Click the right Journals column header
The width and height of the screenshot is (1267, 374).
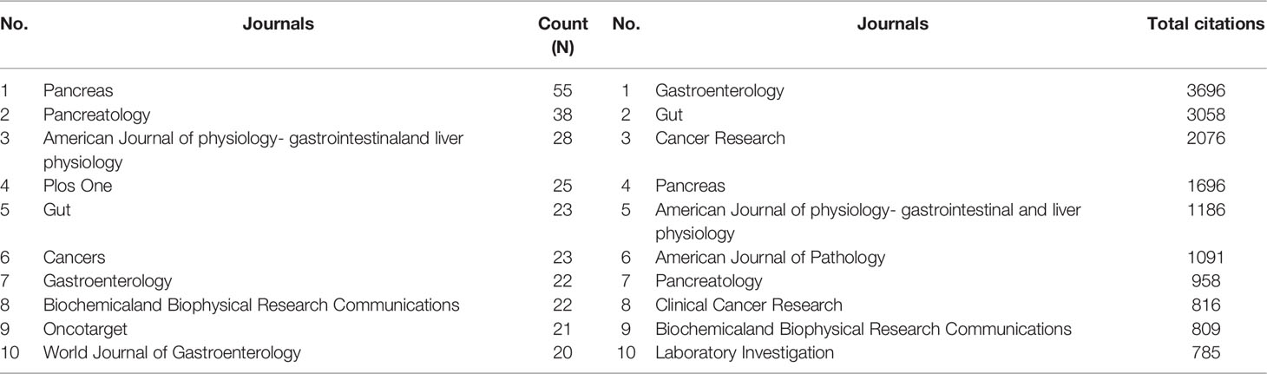click(893, 24)
